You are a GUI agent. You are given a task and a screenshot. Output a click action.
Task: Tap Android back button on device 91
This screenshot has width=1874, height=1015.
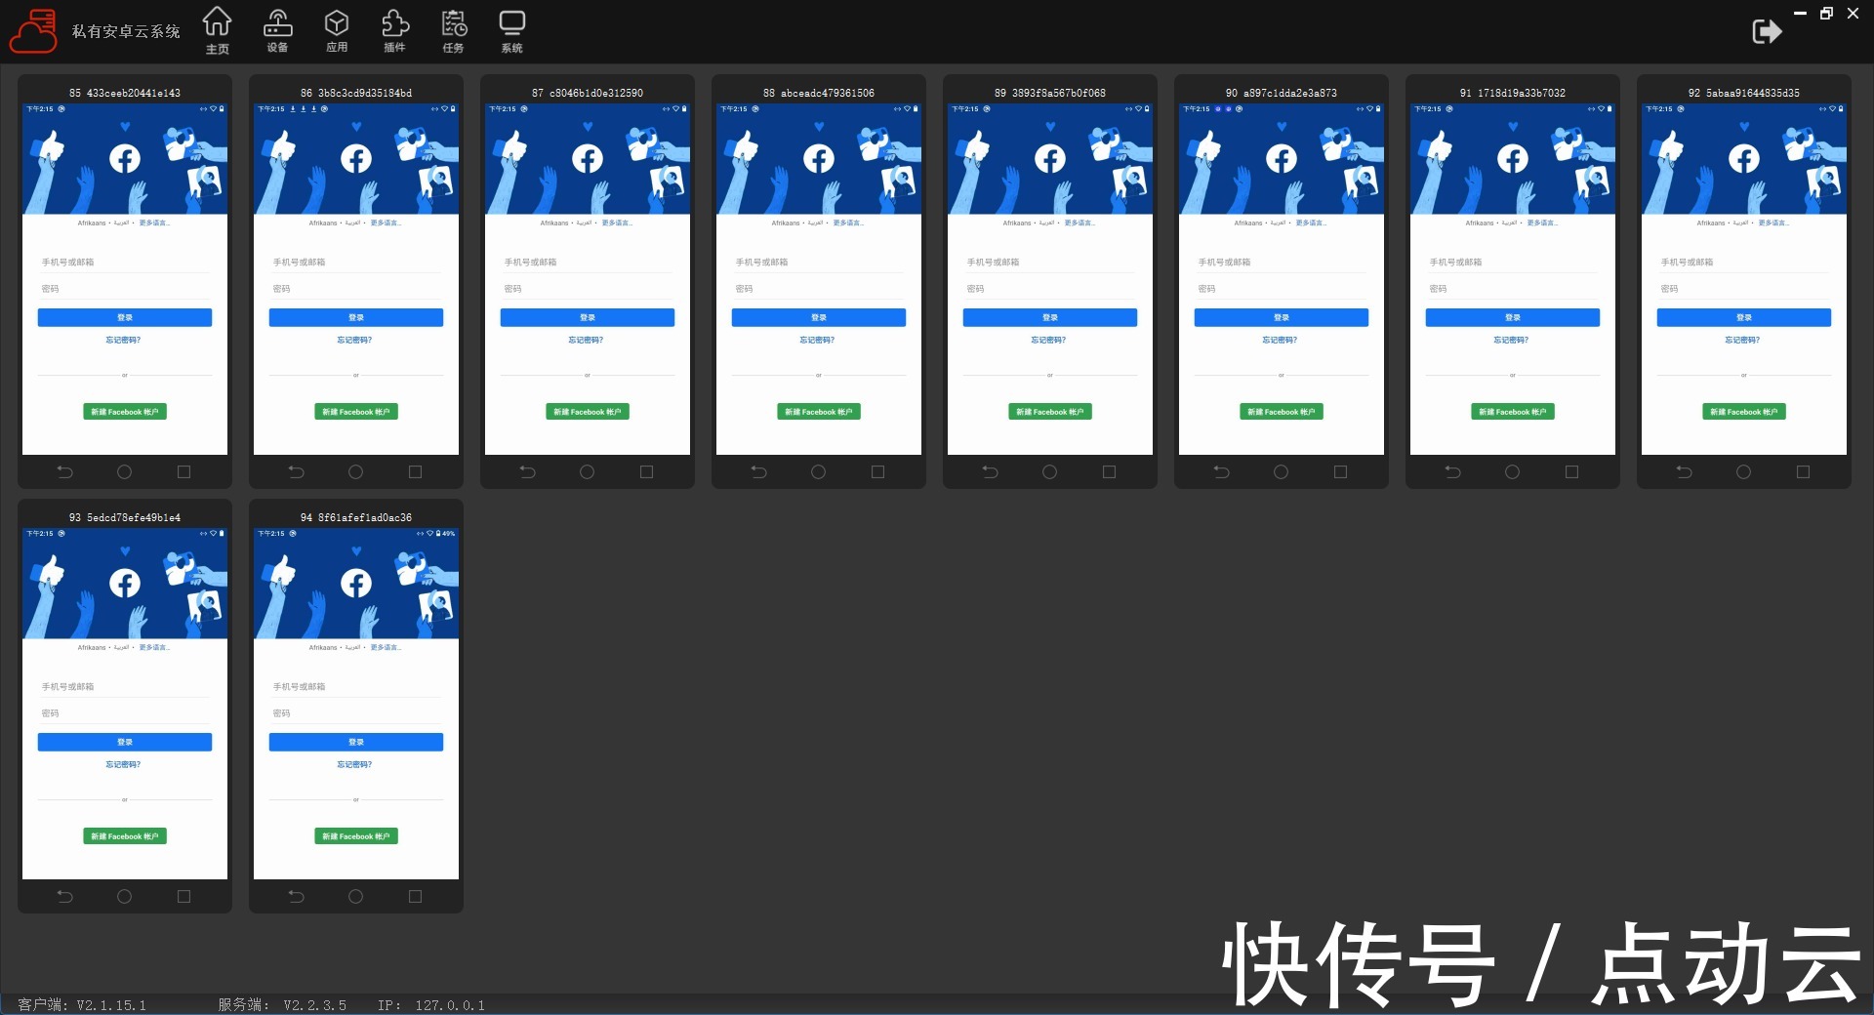1453,472
